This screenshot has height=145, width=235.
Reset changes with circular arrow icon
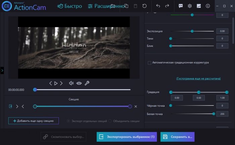tap(144, 6)
